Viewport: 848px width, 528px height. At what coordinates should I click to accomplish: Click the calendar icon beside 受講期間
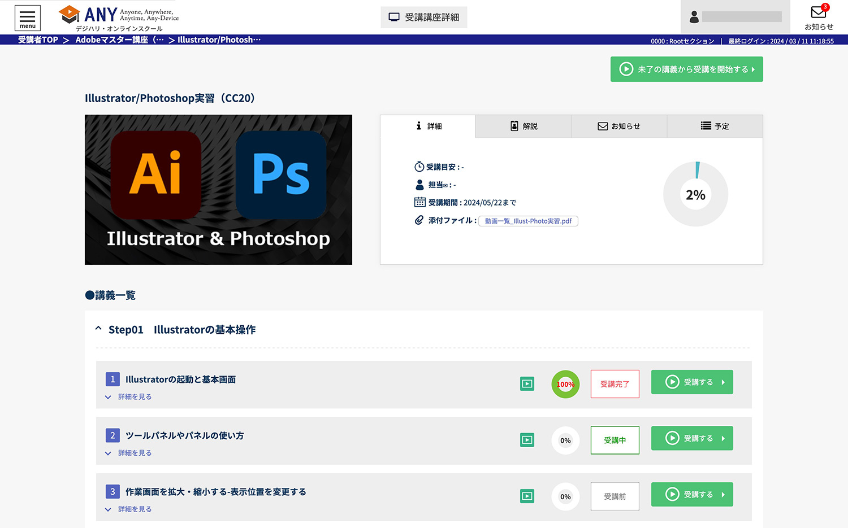419,202
